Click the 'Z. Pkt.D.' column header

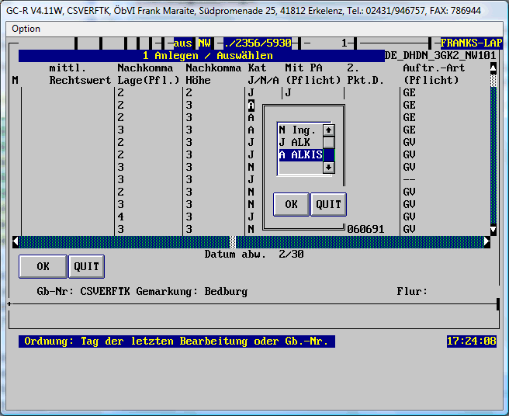(x=365, y=74)
